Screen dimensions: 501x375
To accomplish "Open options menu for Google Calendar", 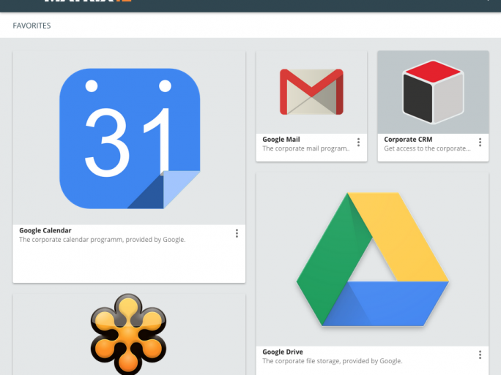I will tap(237, 233).
